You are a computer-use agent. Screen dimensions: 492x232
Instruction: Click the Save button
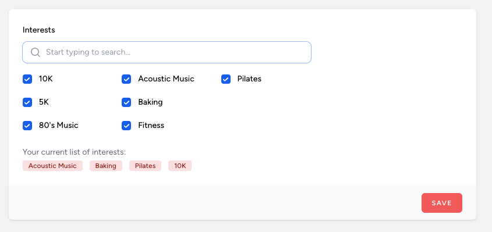point(442,203)
